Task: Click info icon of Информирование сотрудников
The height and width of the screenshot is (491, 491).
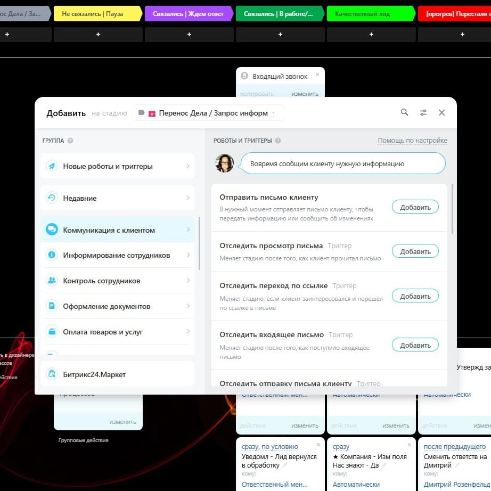Action: (52, 255)
